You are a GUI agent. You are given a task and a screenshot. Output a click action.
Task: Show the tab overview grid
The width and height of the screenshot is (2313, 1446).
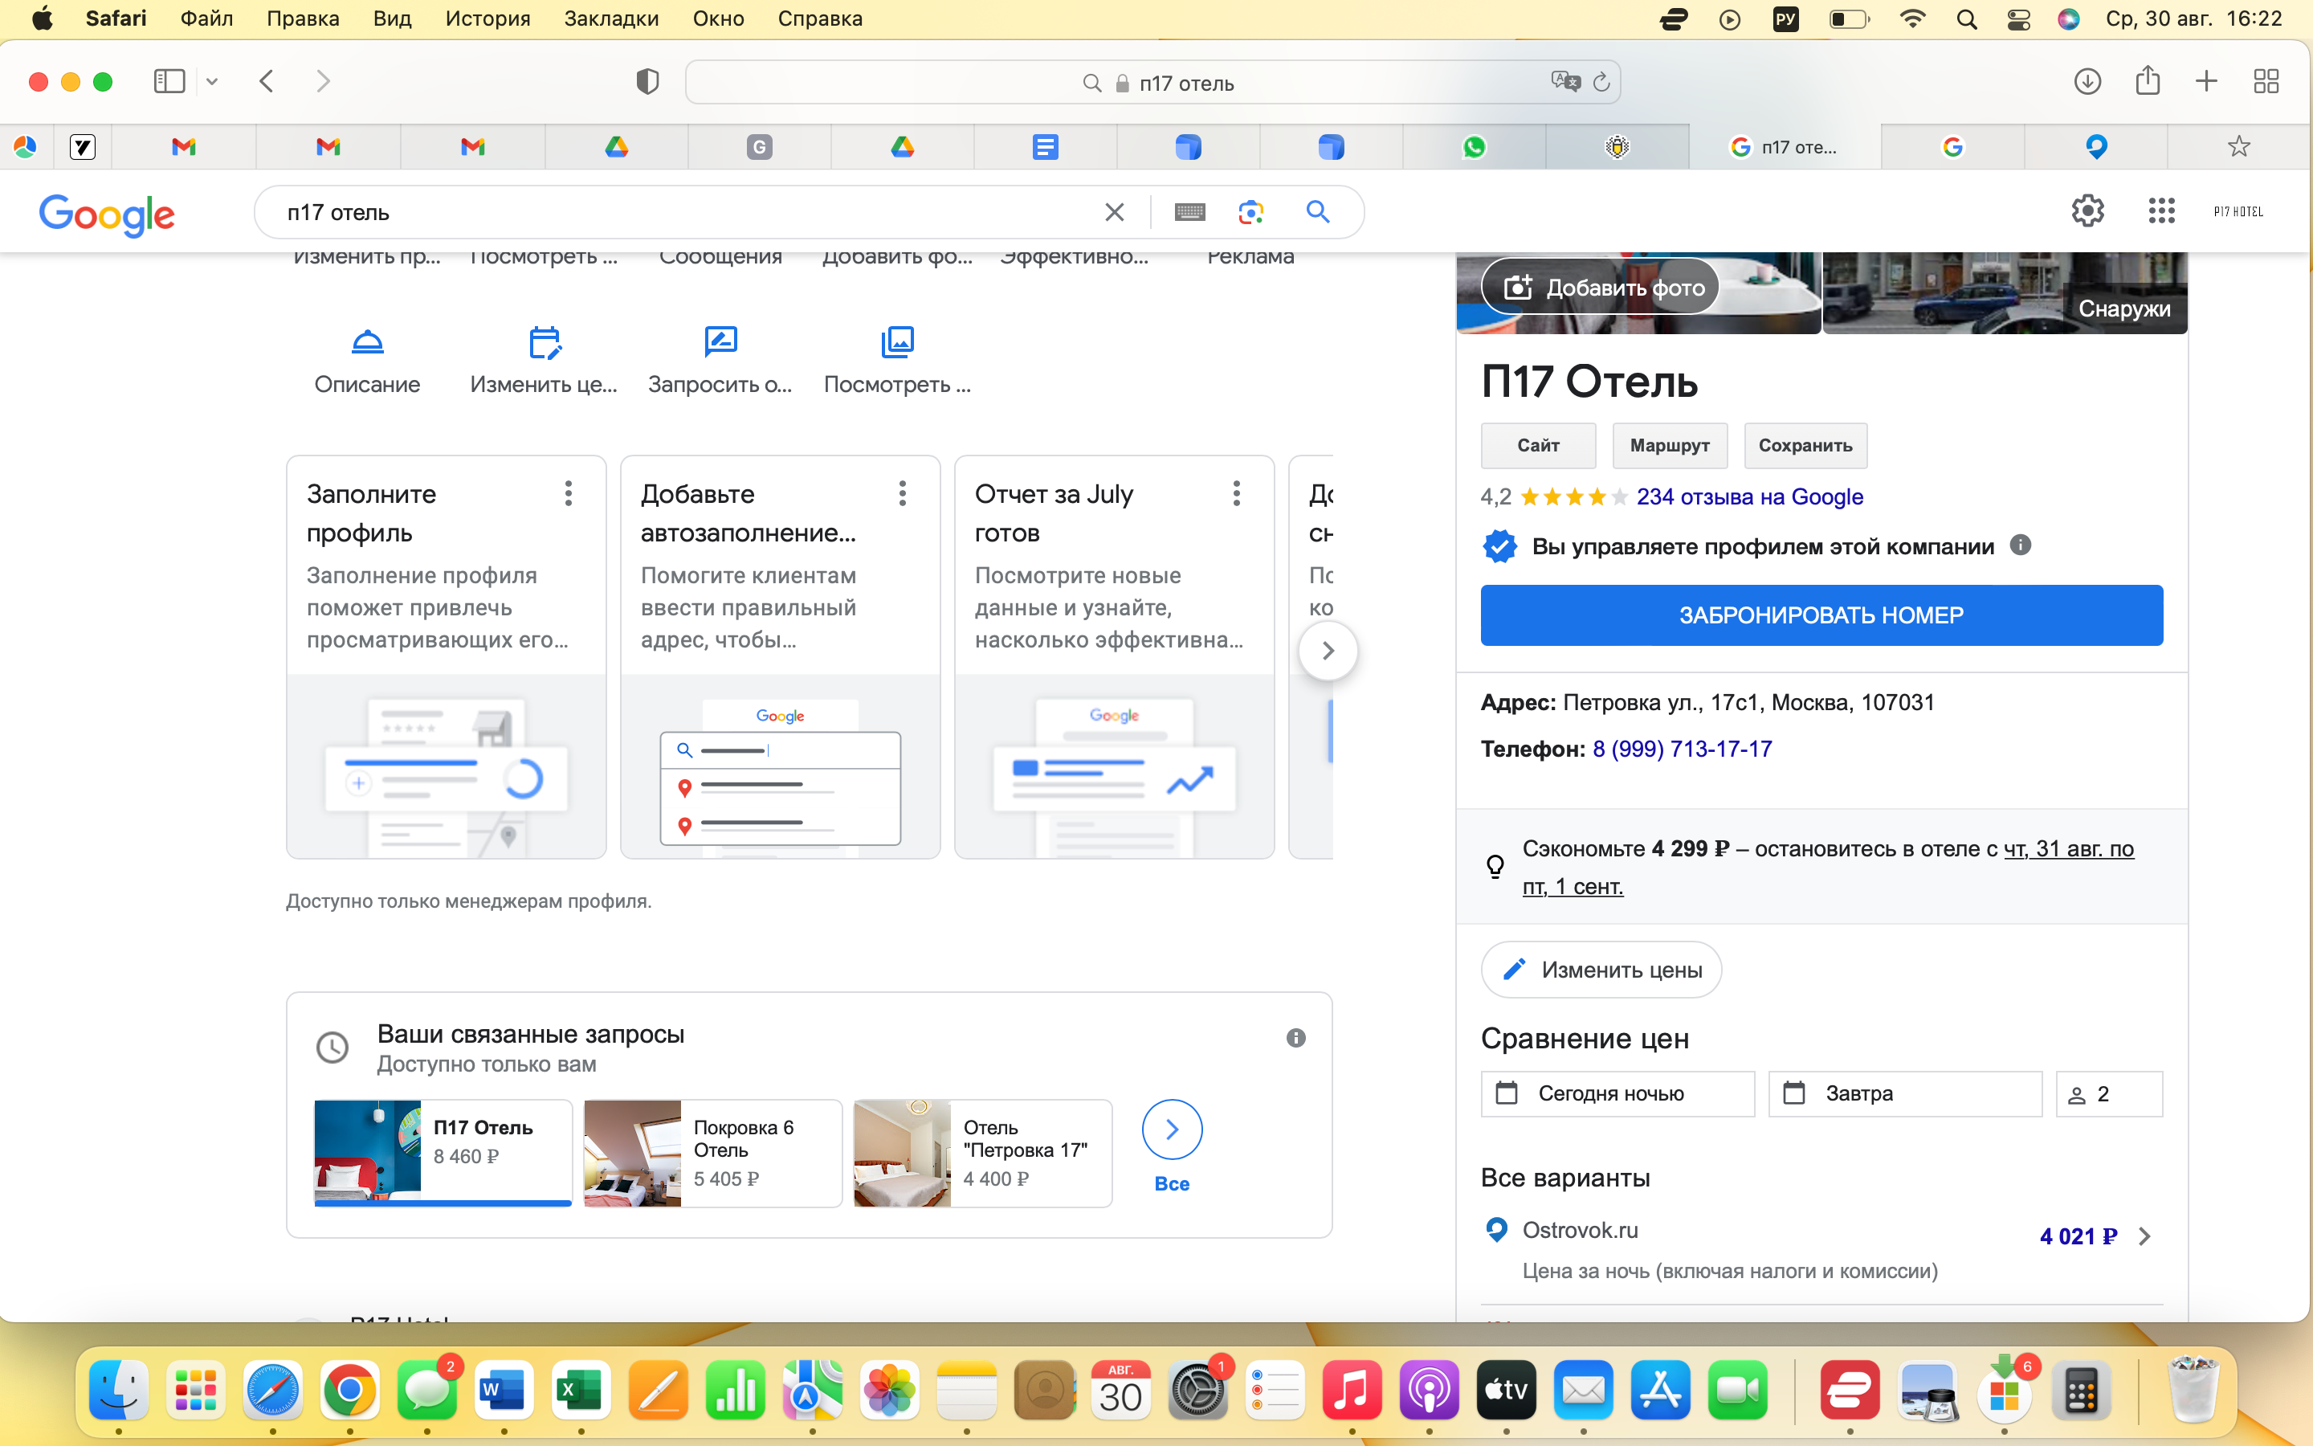point(2266,81)
